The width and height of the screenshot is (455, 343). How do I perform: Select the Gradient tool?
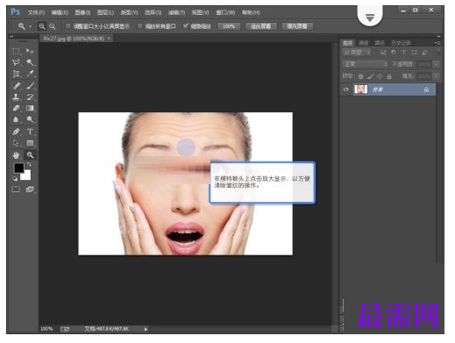(x=30, y=108)
